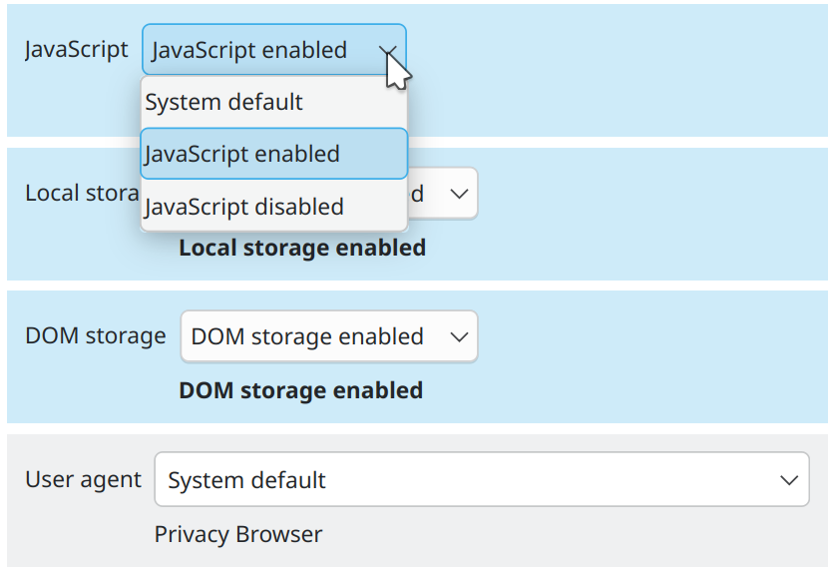Click the bold "DOM storage enabled" status text
Screen dimensions: 833x573
tap(300, 390)
